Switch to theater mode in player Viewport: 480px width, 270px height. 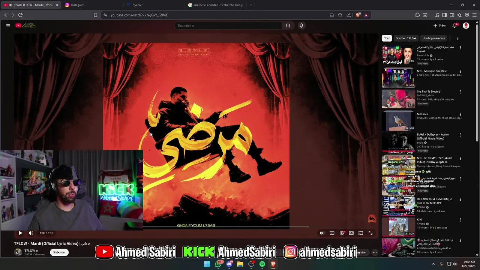pos(351,233)
